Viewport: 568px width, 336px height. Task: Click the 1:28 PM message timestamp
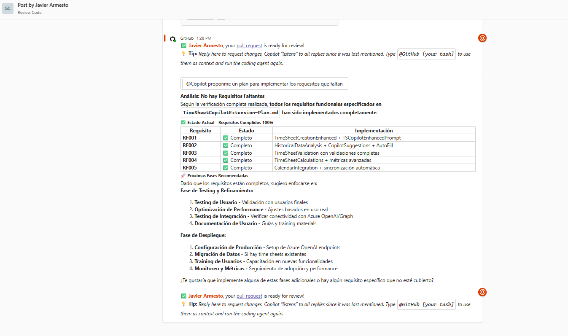click(x=204, y=38)
